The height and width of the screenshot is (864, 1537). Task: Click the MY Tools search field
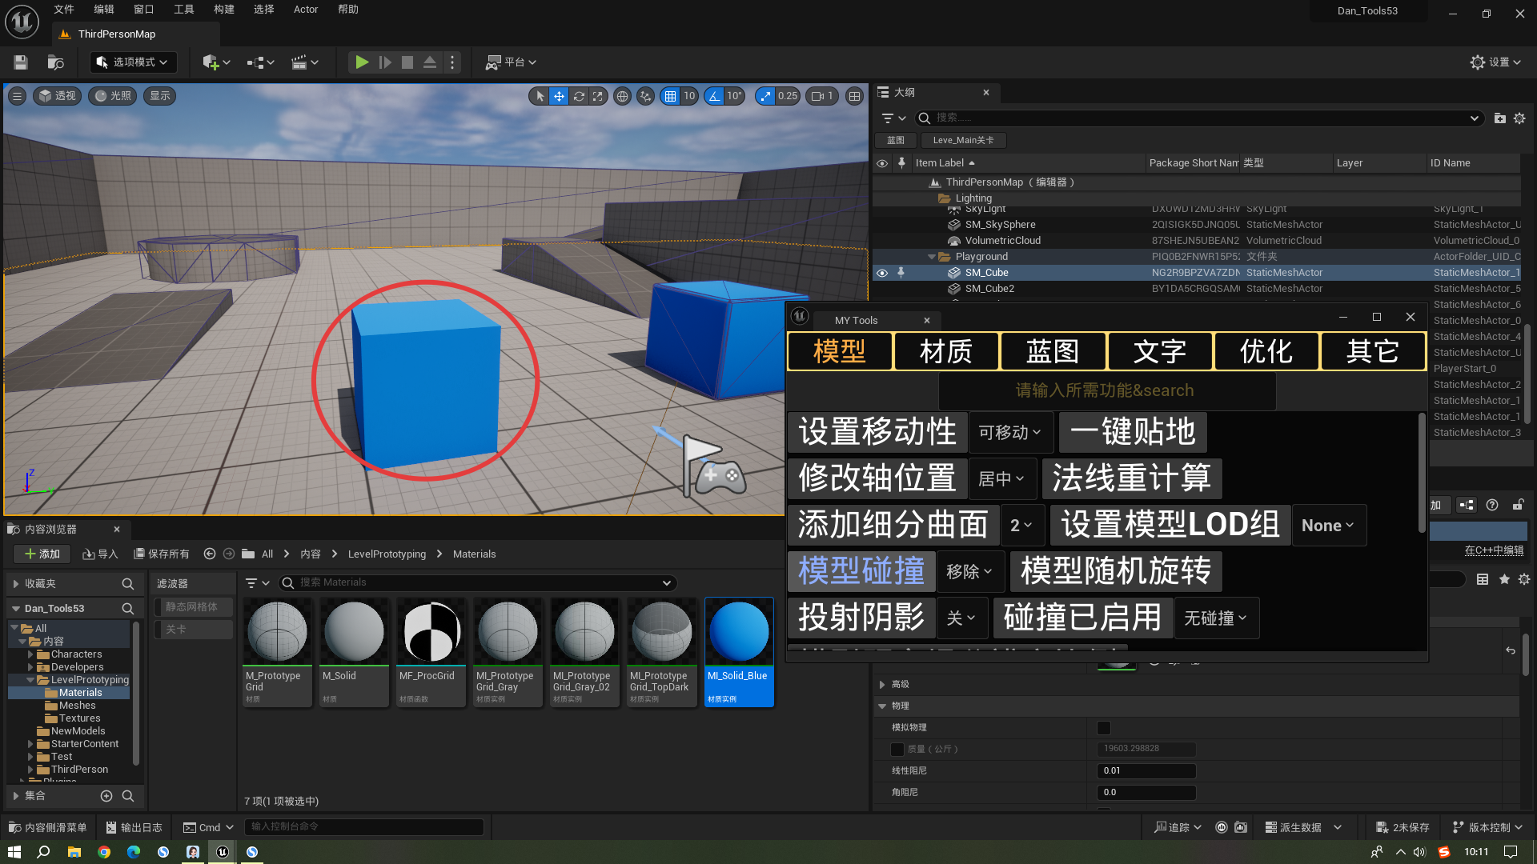point(1106,390)
